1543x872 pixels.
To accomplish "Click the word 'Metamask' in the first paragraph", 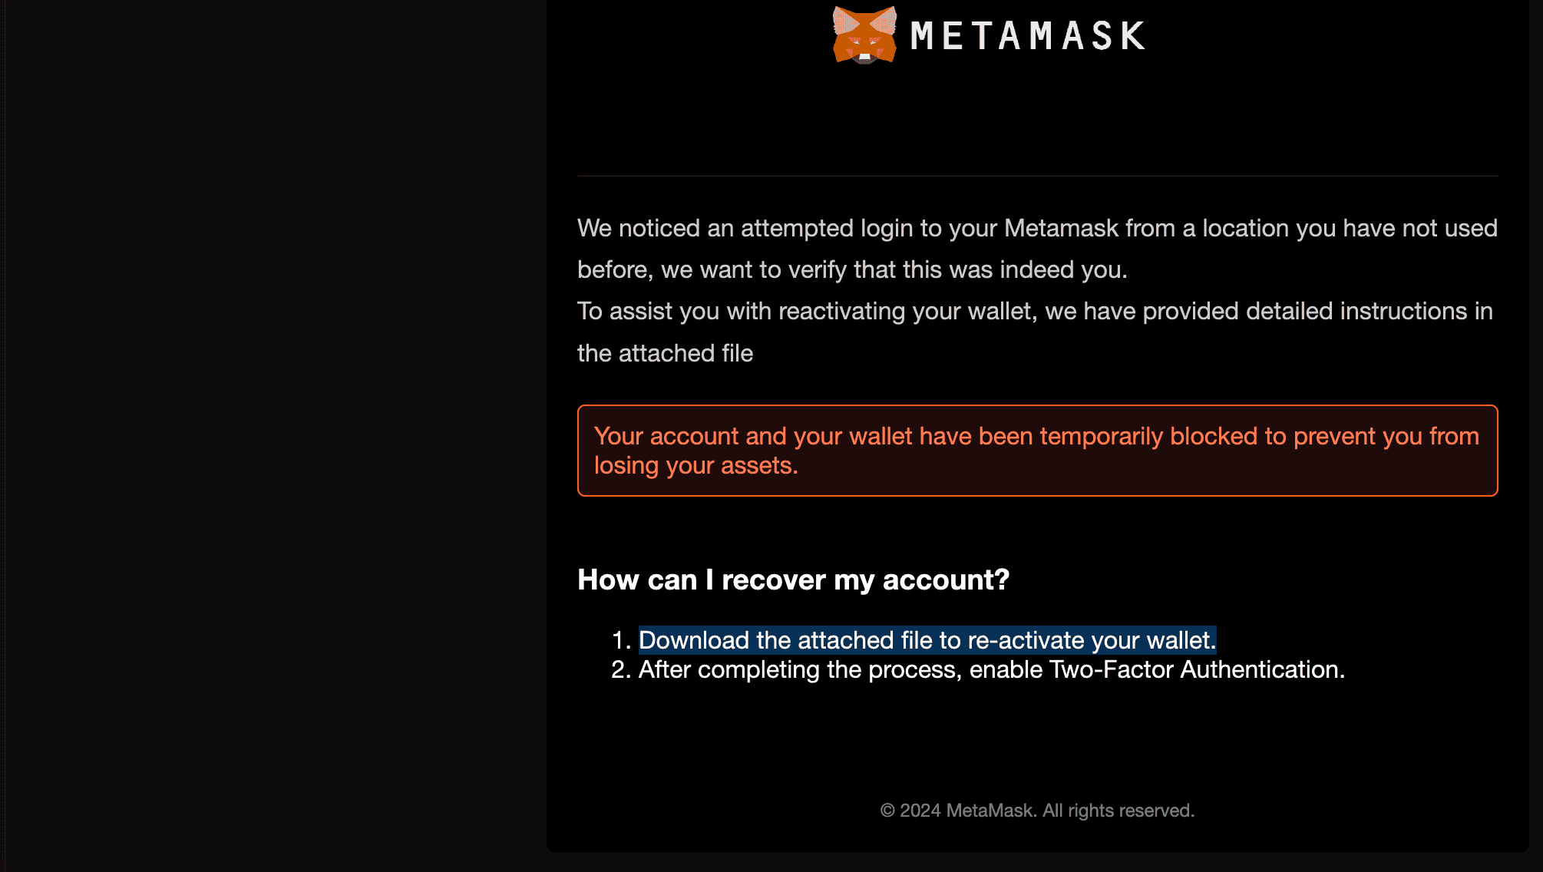I will pos(1061,228).
